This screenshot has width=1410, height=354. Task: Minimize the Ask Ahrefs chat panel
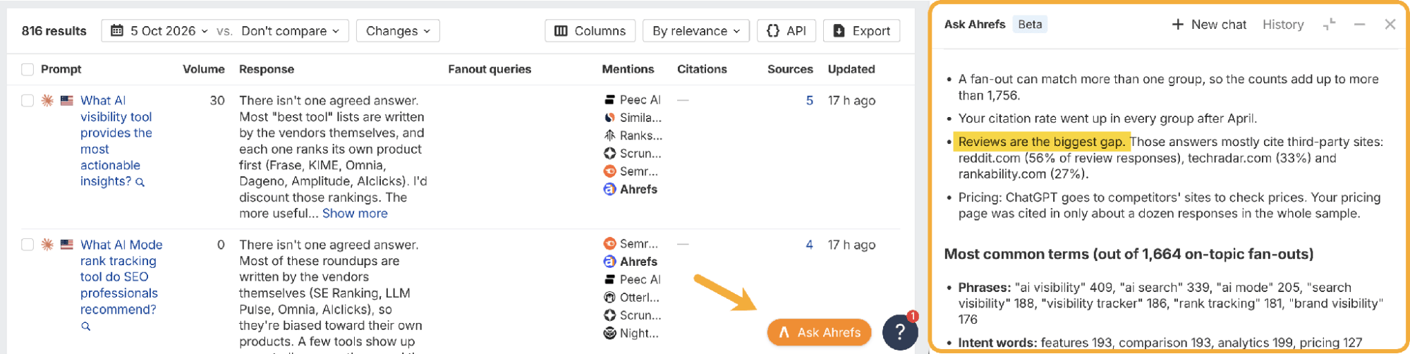tap(1360, 25)
